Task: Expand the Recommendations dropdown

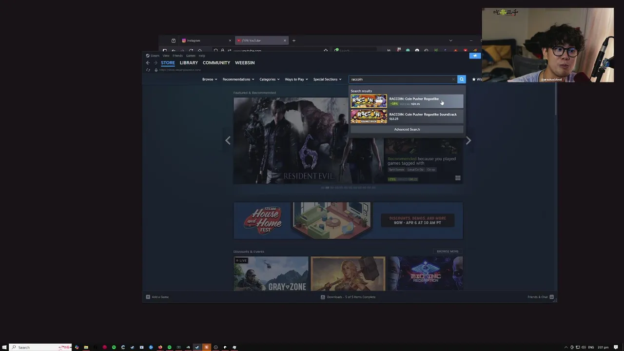Action: [x=238, y=79]
